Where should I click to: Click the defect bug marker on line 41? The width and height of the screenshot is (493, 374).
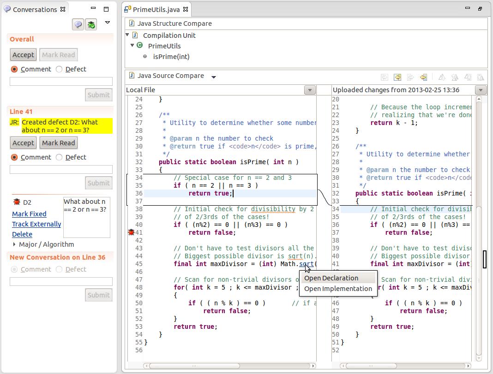point(131,232)
